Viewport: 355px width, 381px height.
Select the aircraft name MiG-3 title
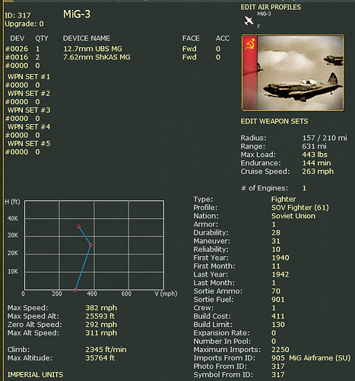pos(77,14)
